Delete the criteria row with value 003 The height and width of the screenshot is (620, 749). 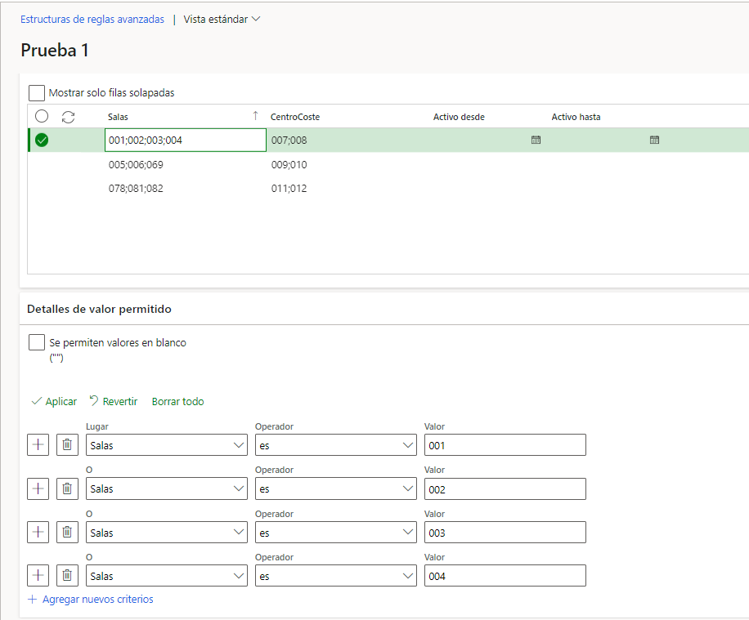tap(67, 532)
